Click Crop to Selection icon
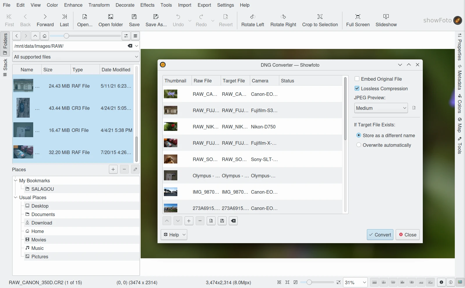Screen dimensions: 465x288 320,17
